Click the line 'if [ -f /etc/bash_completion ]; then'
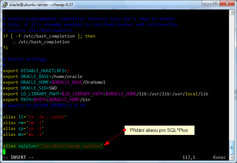 coord(49,36)
